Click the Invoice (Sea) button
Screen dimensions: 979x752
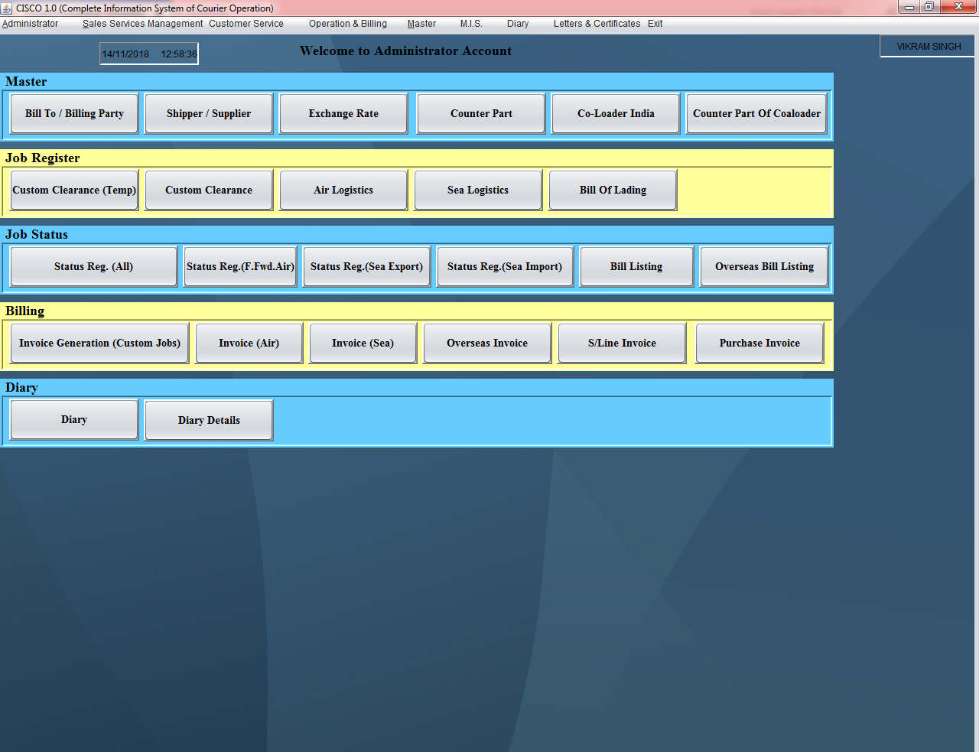[363, 343]
